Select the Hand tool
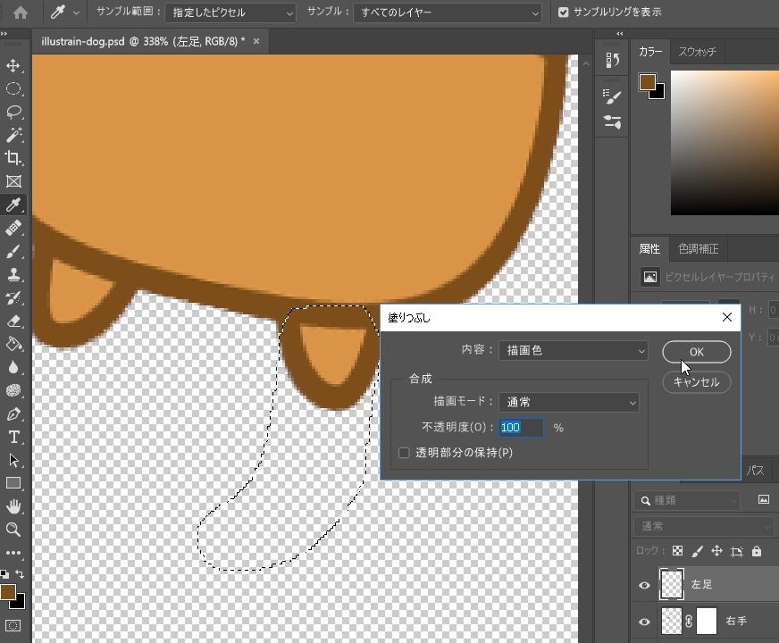Viewport: 779px width, 643px height. pos(13,506)
